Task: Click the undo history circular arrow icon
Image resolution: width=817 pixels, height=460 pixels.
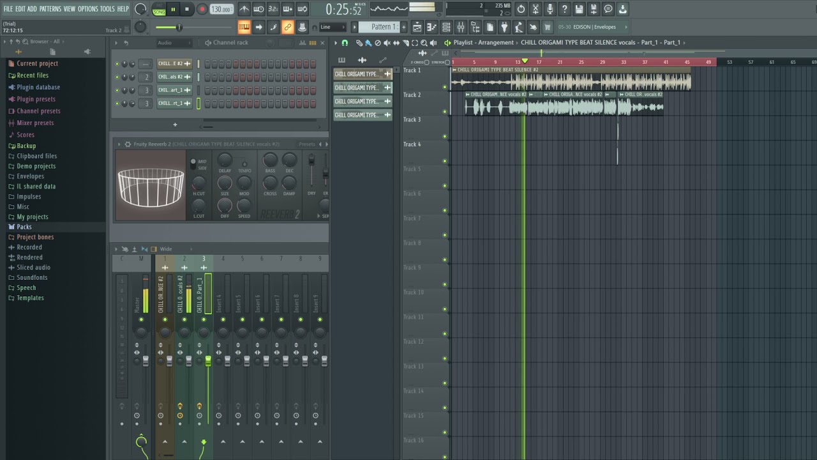Action: click(x=521, y=9)
